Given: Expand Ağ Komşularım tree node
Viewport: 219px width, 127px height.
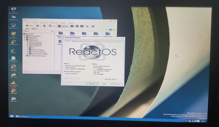Looking at the screenshot, I should coord(24,36).
